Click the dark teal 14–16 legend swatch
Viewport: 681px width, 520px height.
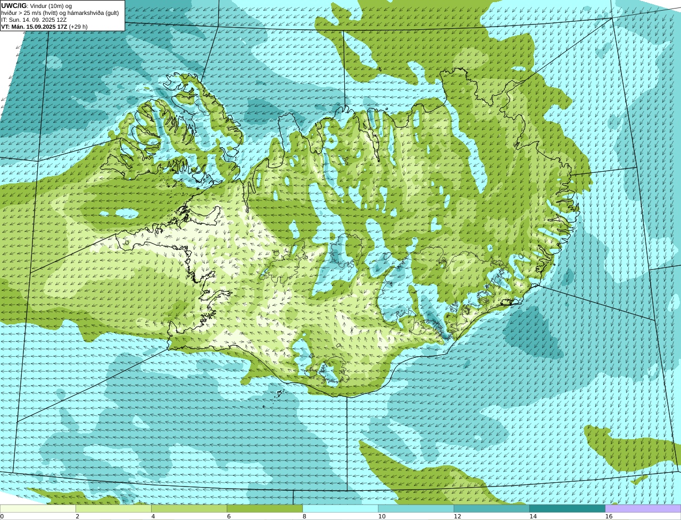[567, 508]
